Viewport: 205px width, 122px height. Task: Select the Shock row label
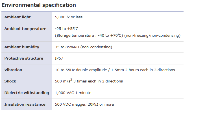(x=10, y=81)
